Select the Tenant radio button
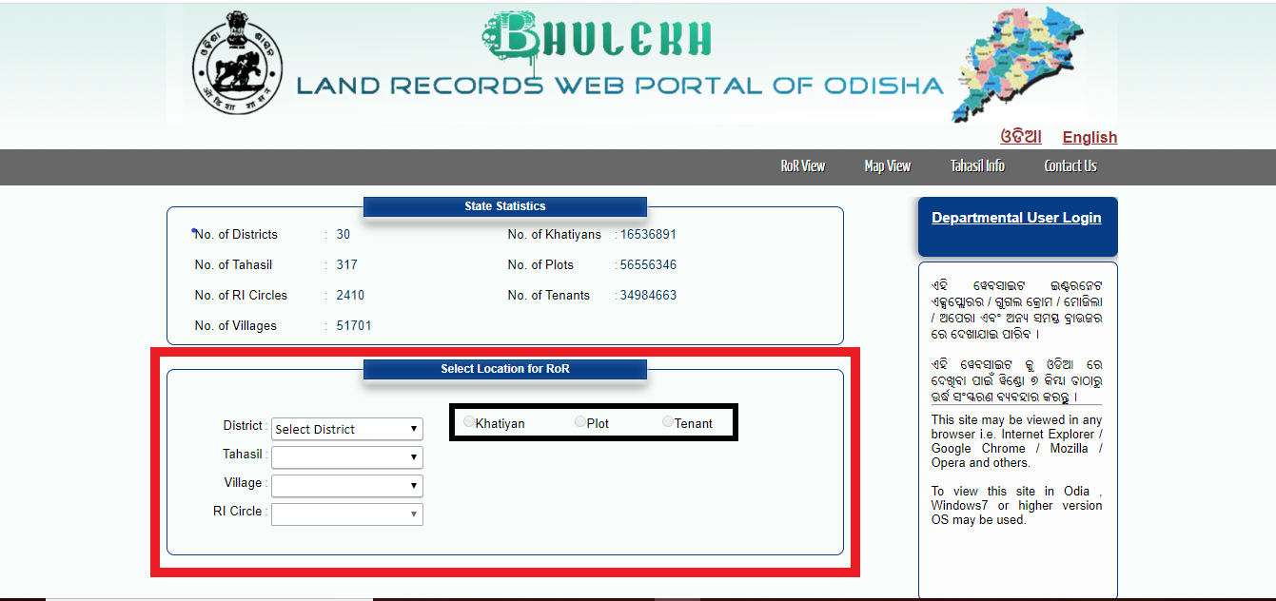The height and width of the screenshot is (601, 1276). [668, 421]
